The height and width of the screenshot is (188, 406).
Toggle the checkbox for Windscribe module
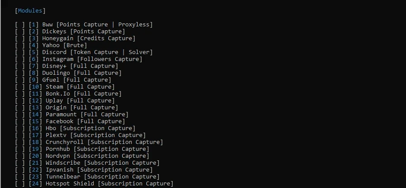[20, 163]
